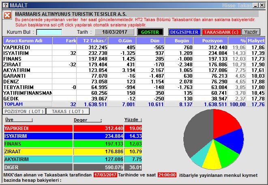Click blue ISYATIRIM legend bar
The height and width of the screenshot is (185, 268).
38,136
